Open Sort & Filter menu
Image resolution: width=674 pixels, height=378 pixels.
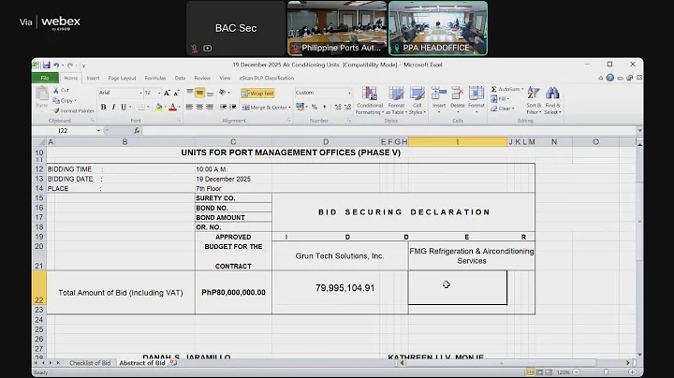tap(534, 100)
